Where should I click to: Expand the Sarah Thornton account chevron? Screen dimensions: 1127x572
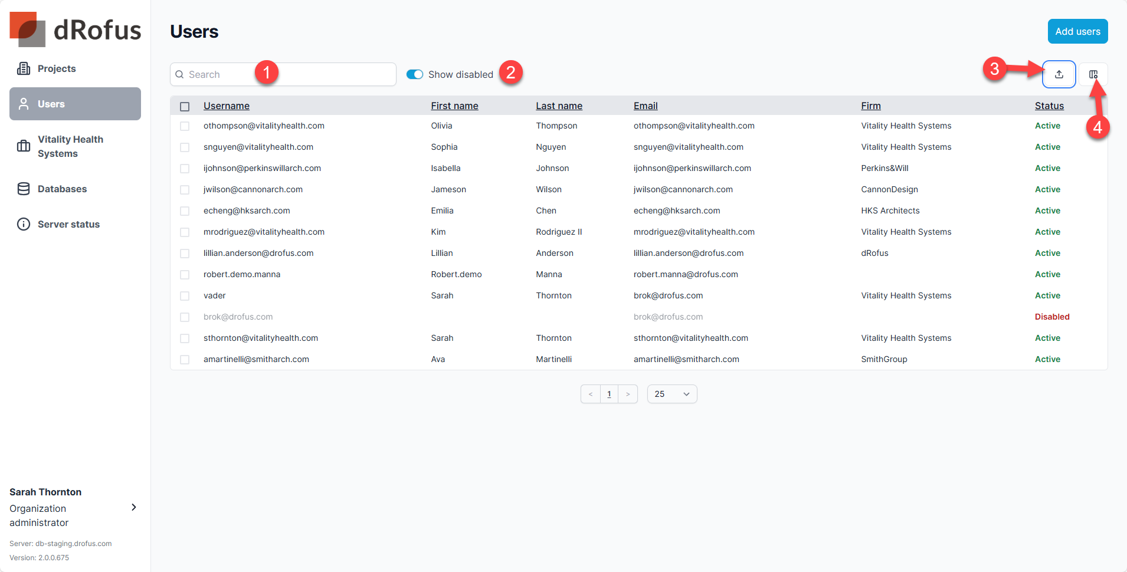134,507
